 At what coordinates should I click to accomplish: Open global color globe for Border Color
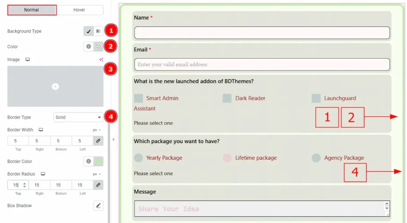point(89,161)
